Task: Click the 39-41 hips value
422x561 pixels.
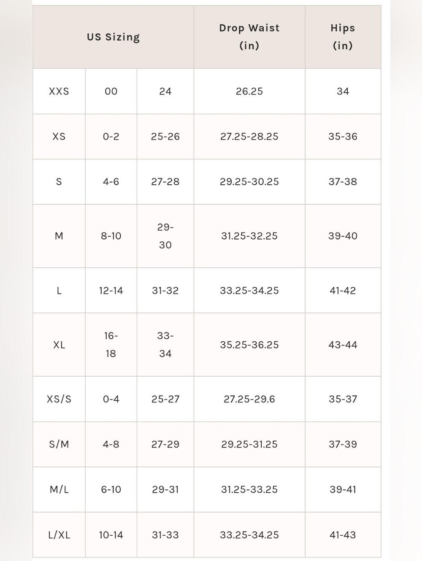Action: pyautogui.click(x=343, y=489)
